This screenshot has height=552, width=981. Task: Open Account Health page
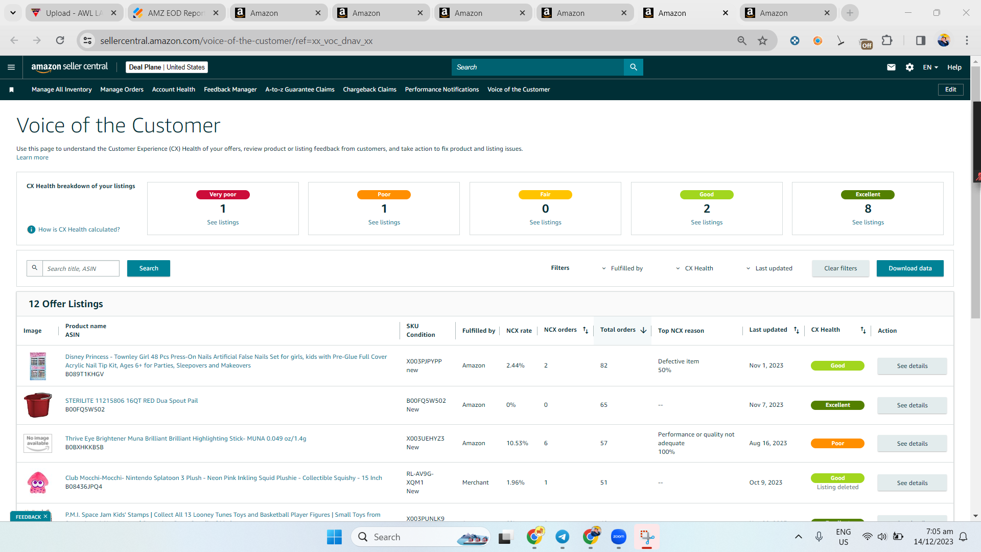[174, 89]
